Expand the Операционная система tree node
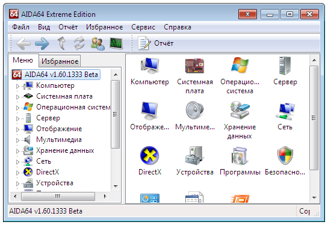 (x=17, y=108)
